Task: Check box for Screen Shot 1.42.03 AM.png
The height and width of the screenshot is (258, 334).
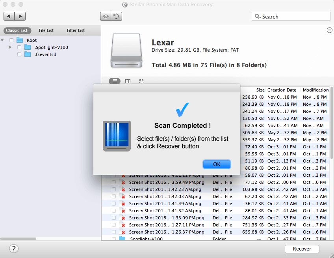Action: coord(114,196)
